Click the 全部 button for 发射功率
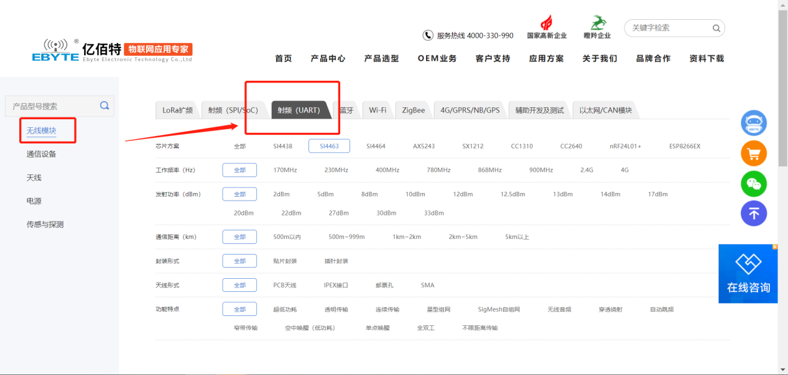Image resolution: width=788 pixels, height=375 pixels. pyautogui.click(x=239, y=194)
